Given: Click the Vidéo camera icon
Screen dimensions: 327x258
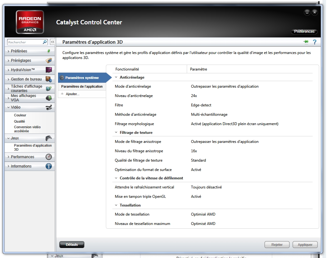Looking at the screenshot, I should click(49, 107).
